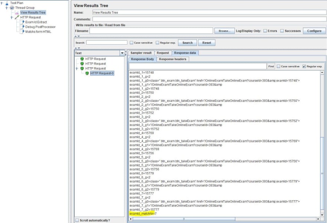Switch to the Request tab
Image resolution: width=327 pixels, height=223 pixels.
163,53
